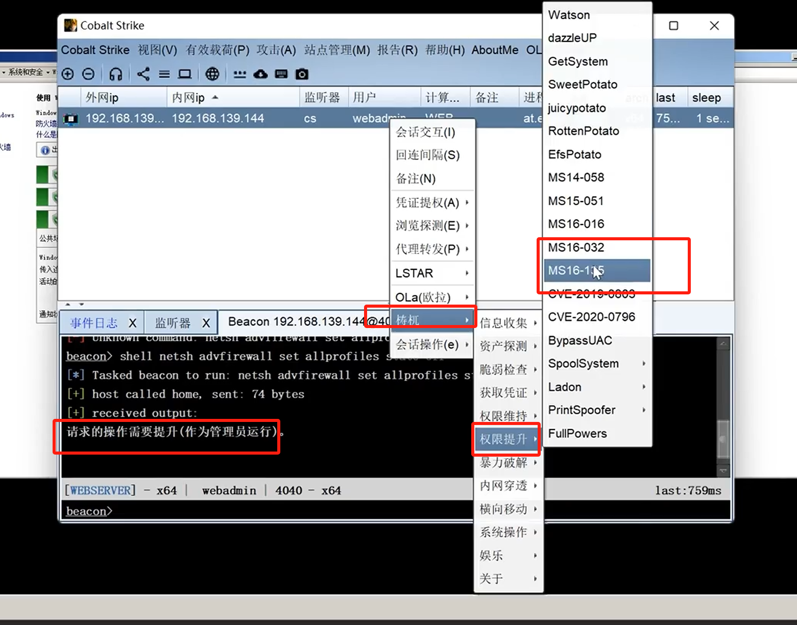Viewport: 797px width, 625px height.
Task: Expand the LSTAR submenu
Action: pyautogui.click(x=432, y=273)
